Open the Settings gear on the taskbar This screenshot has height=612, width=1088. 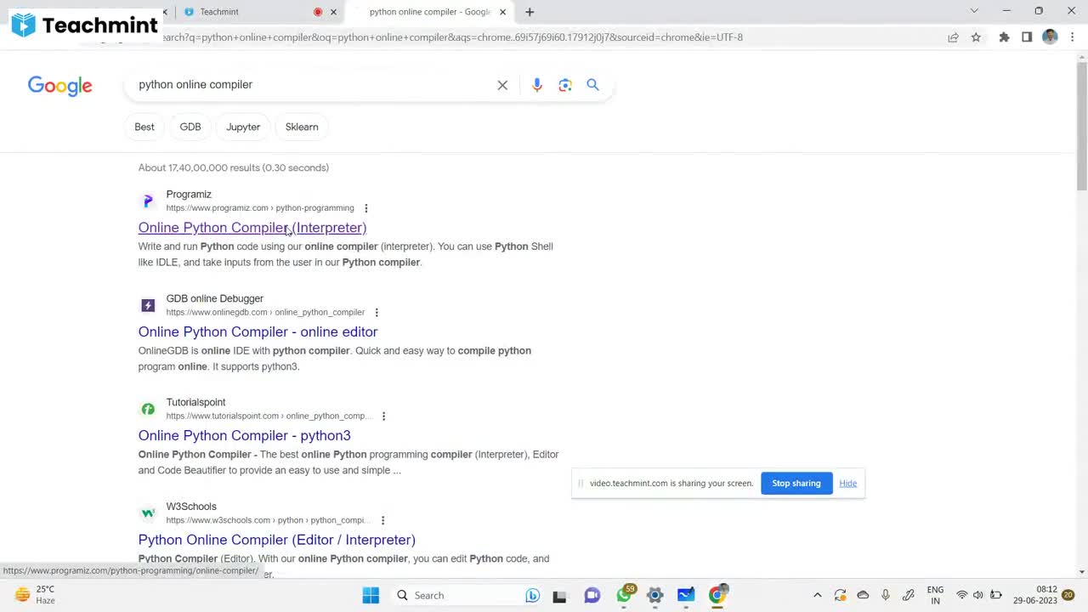click(x=654, y=595)
